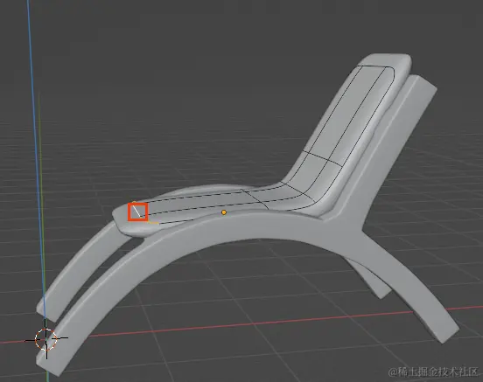
Task: Click the rounded front tip of the seat cushion
Action: [x=122, y=220]
